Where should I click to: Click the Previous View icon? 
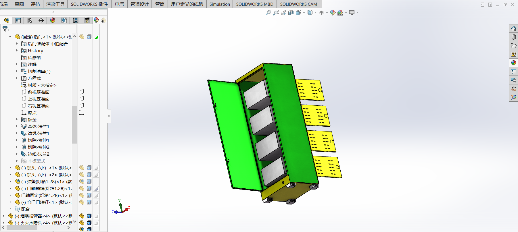(283, 13)
